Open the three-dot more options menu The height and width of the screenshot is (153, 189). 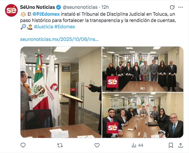click(180, 7)
